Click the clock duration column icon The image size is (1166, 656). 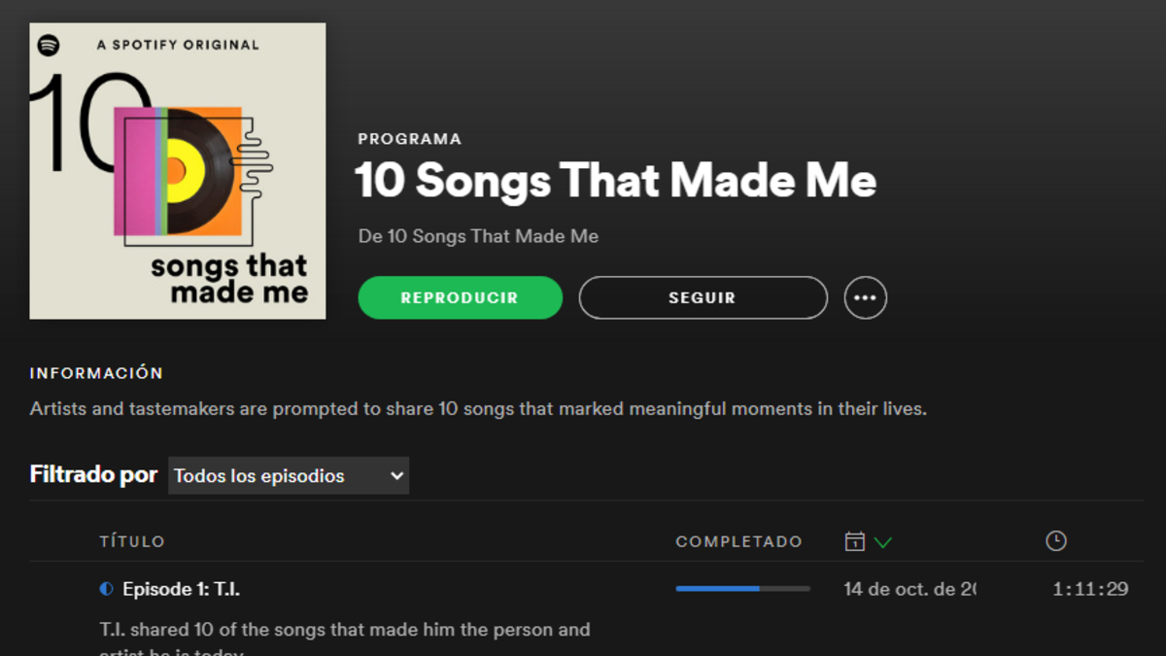[1055, 541]
